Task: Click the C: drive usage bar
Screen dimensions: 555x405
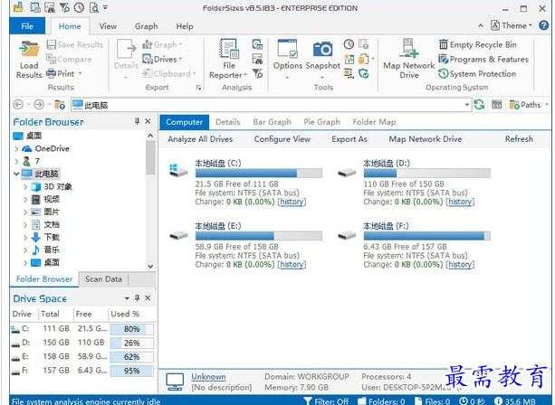Action: click(259, 174)
